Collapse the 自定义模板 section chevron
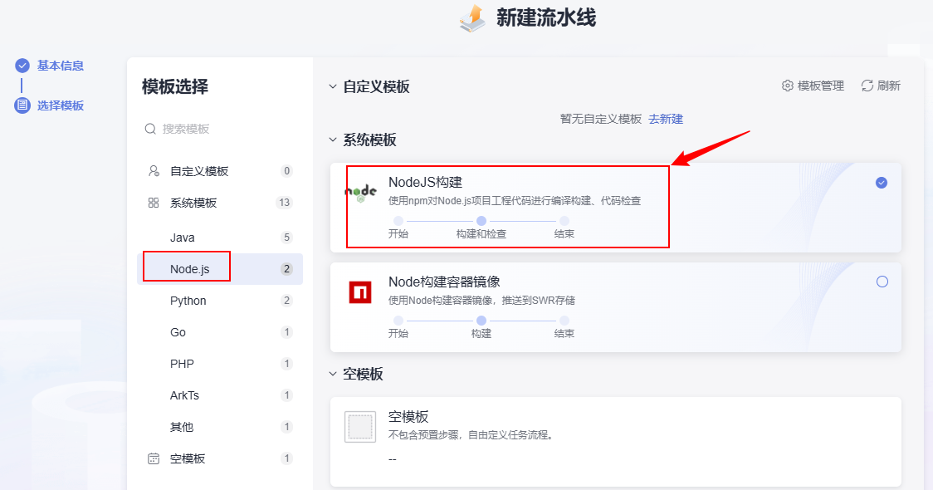The image size is (933, 490). [x=333, y=86]
